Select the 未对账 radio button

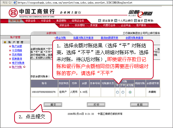[130, 92]
